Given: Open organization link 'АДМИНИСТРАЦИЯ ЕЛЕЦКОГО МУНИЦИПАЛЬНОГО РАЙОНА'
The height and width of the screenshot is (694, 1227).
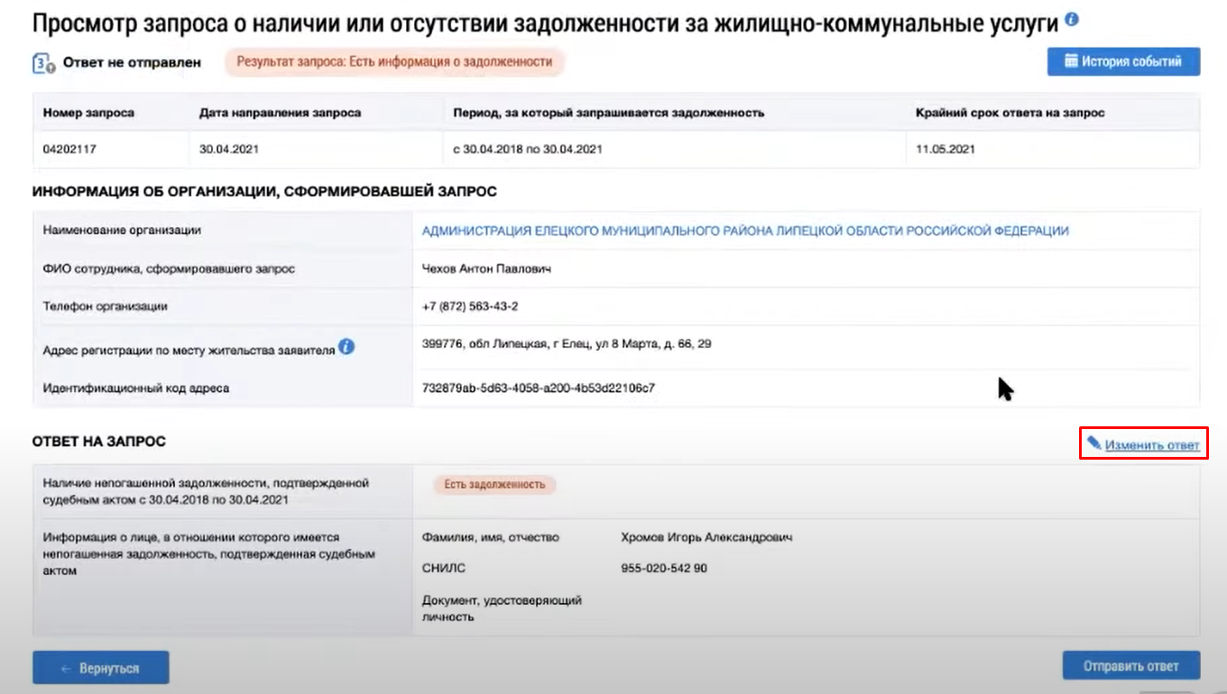Looking at the screenshot, I should pyautogui.click(x=745, y=231).
